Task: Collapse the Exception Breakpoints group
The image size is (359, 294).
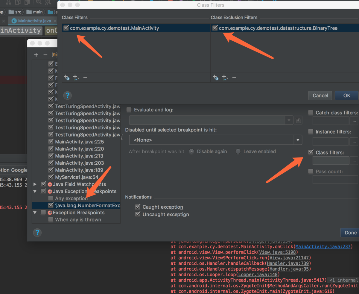Action: [35, 213]
